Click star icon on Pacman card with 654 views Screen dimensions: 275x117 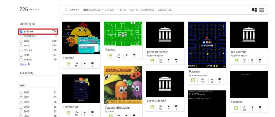pyautogui.click(x=85, y=63)
